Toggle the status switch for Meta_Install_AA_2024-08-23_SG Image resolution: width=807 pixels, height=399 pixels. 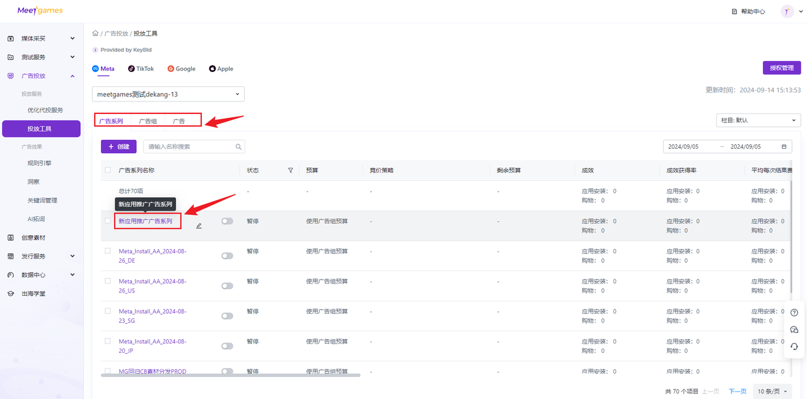coord(227,316)
